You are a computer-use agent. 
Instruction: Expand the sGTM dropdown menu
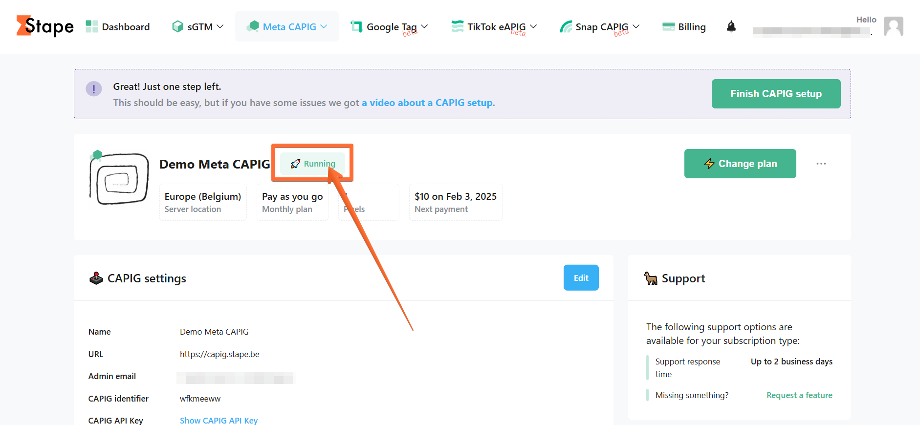click(x=198, y=26)
